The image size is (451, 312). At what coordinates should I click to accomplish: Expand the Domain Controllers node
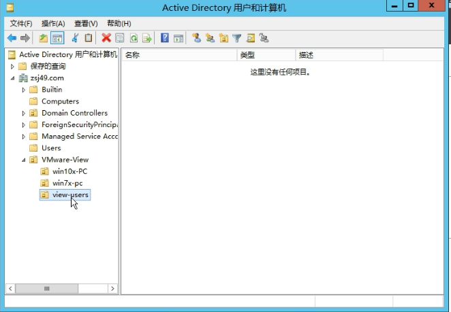pyautogui.click(x=24, y=114)
